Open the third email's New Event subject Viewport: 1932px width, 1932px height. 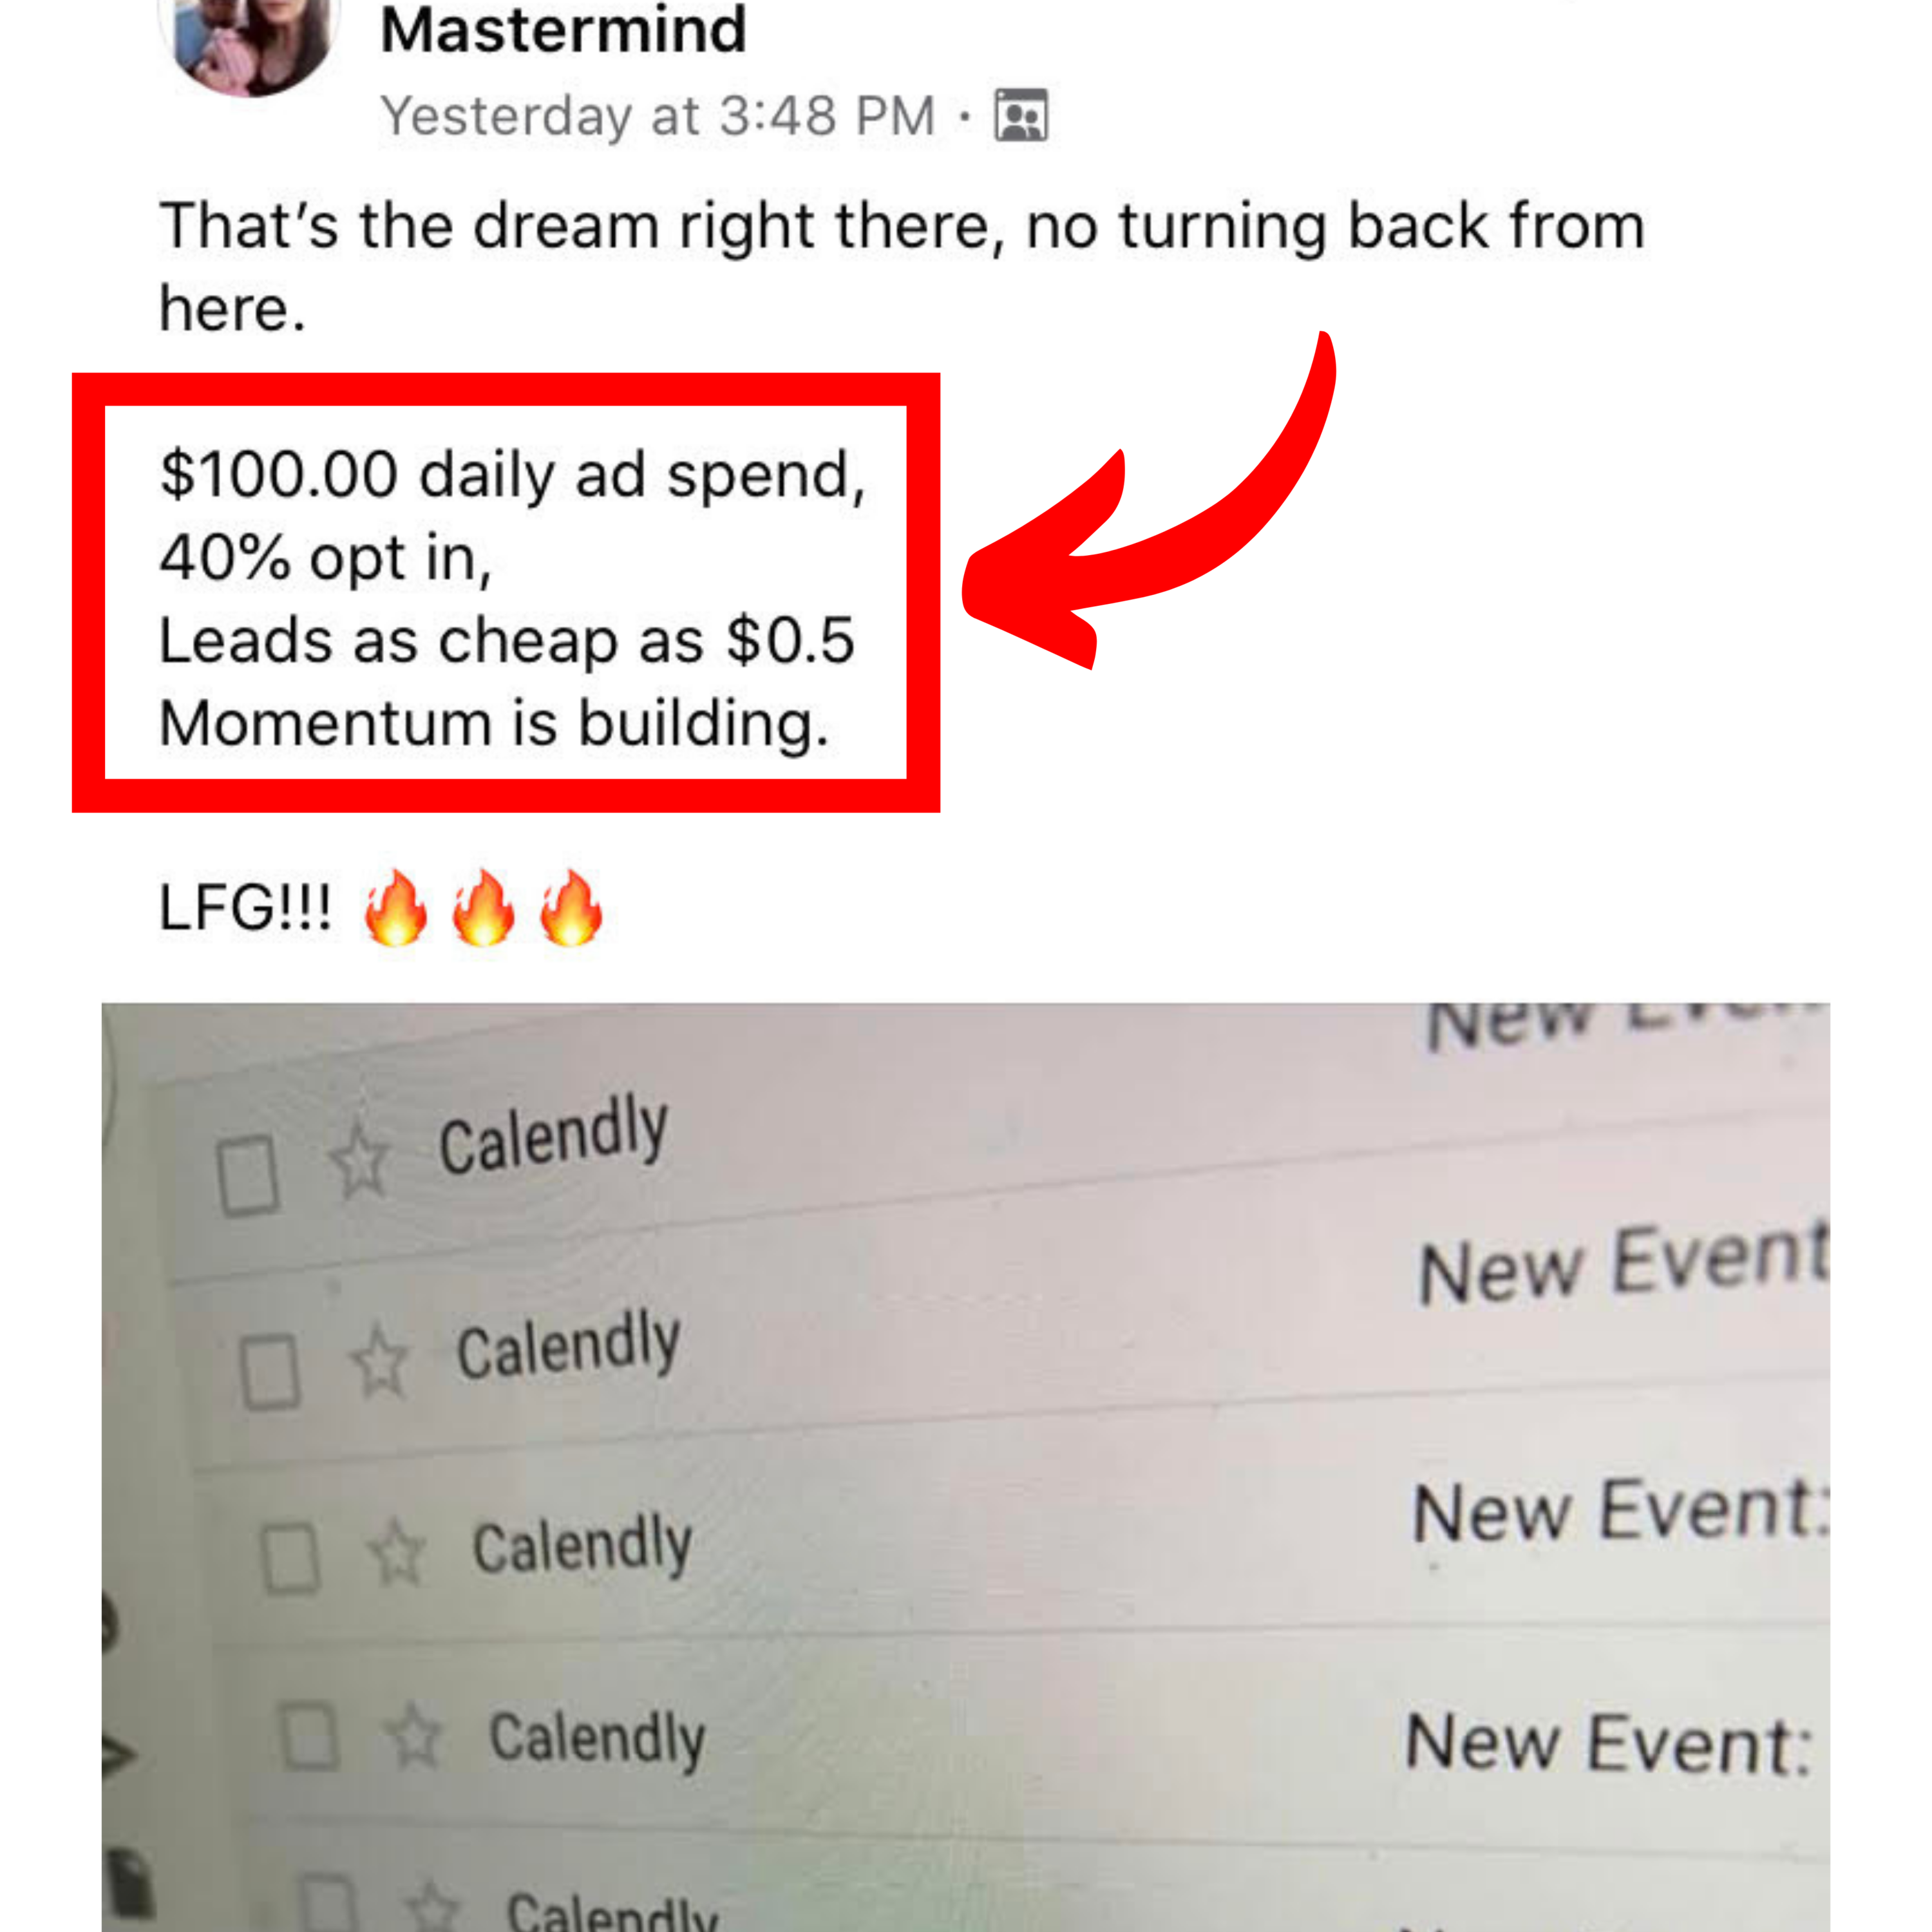(1621, 1511)
